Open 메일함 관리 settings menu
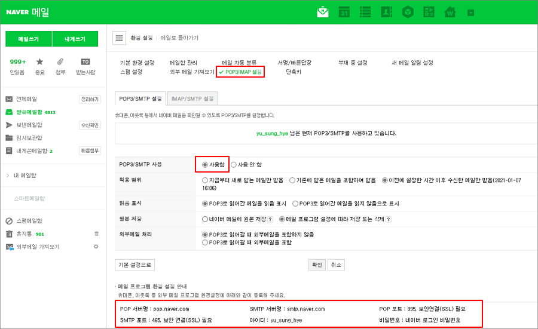The width and height of the screenshot is (538, 329). pyautogui.click(x=184, y=63)
